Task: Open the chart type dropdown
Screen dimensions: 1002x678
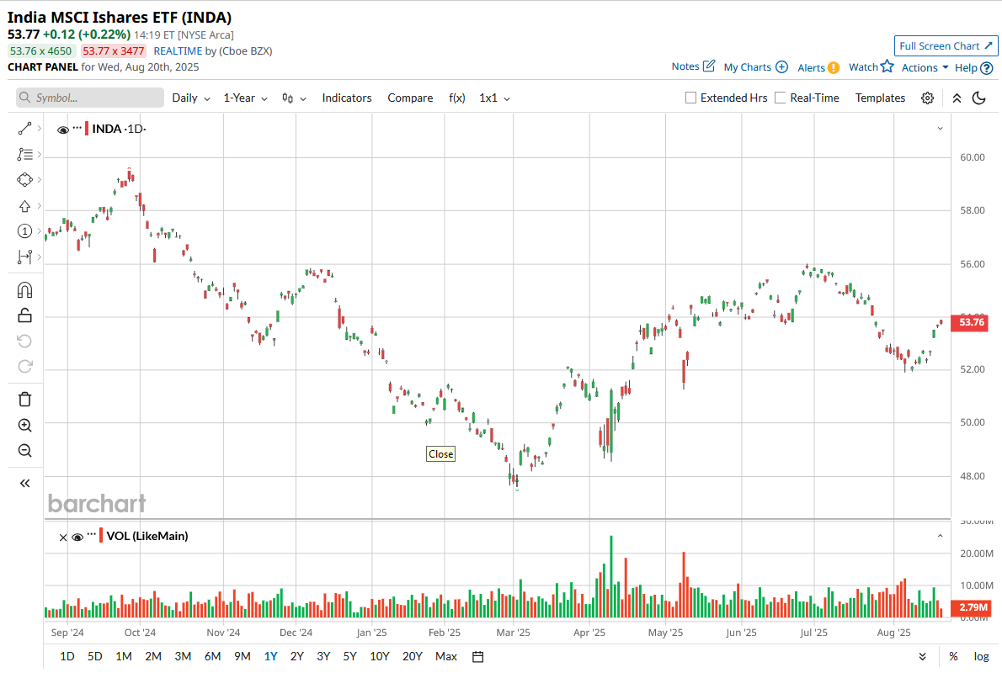Action: pos(294,98)
